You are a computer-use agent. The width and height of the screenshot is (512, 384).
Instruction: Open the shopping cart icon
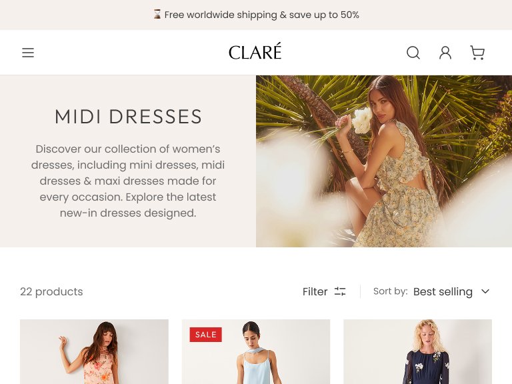point(477,53)
